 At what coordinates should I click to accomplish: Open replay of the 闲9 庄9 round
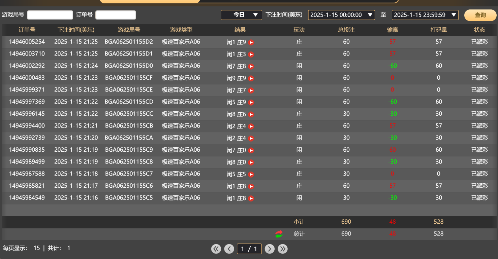(251, 78)
